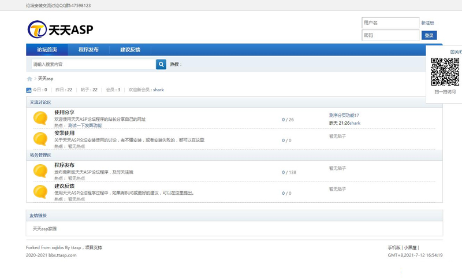This screenshot has width=462, height=278.
Task: Click the QR code image
Action: [445, 71]
